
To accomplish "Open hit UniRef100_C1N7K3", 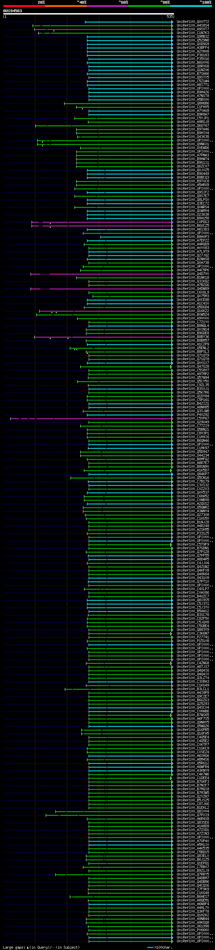I will pyautogui.click(x=193, y=33).
